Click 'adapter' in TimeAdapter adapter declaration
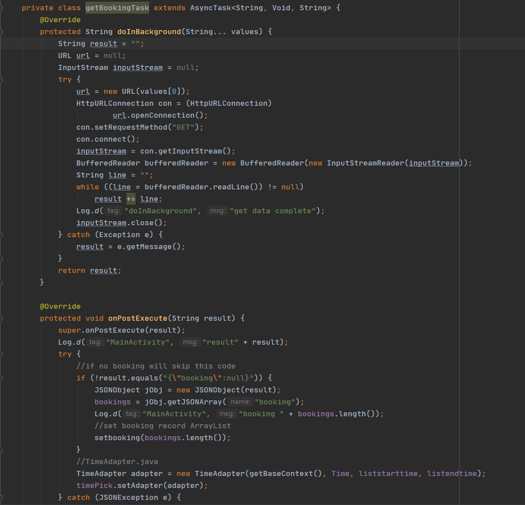 (147, 474)
